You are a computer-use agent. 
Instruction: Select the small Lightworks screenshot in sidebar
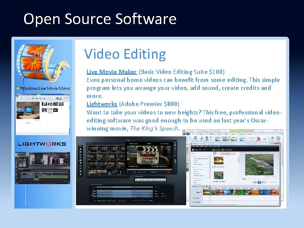pos(43,168)
